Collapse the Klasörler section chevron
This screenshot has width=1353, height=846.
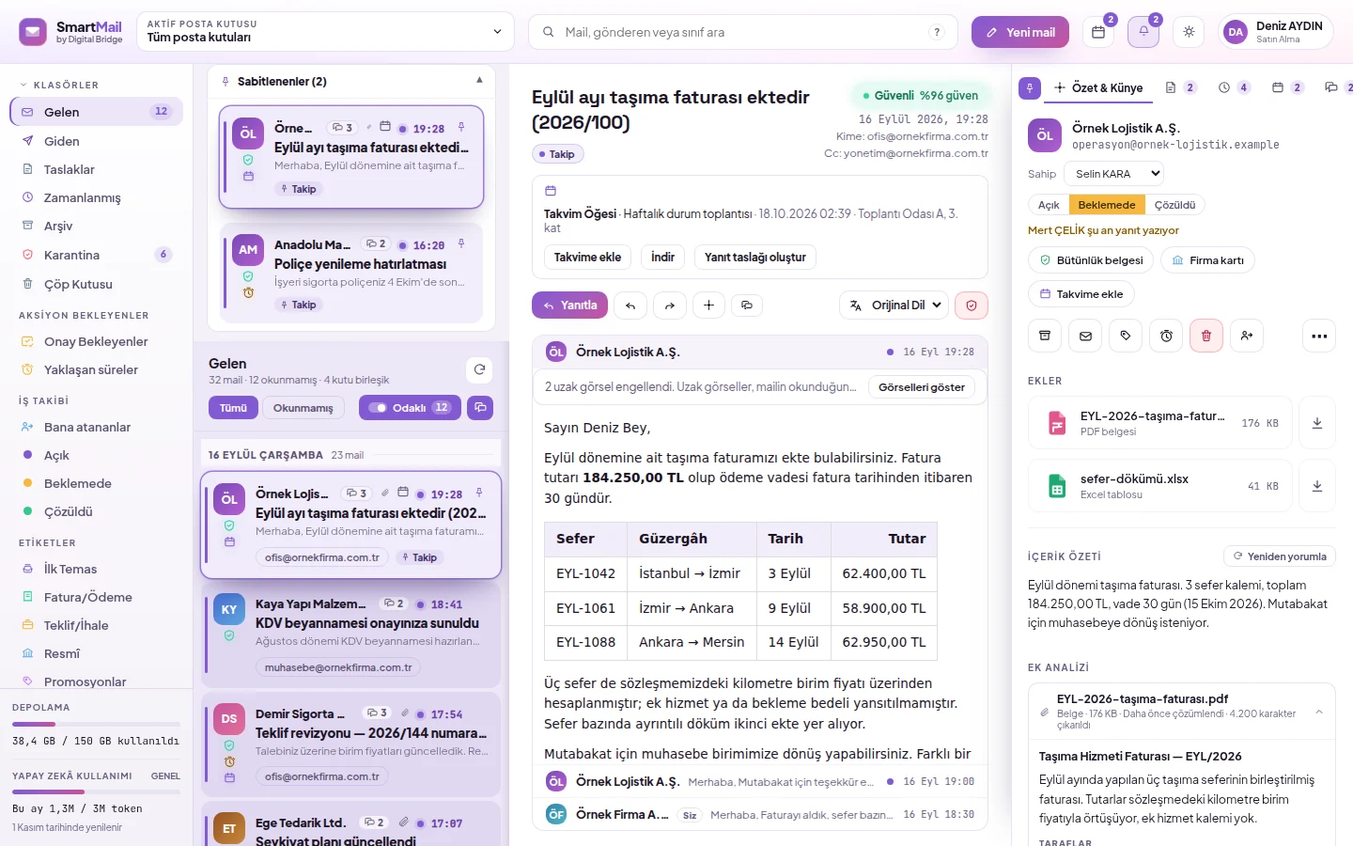click(x=23, y=85)
